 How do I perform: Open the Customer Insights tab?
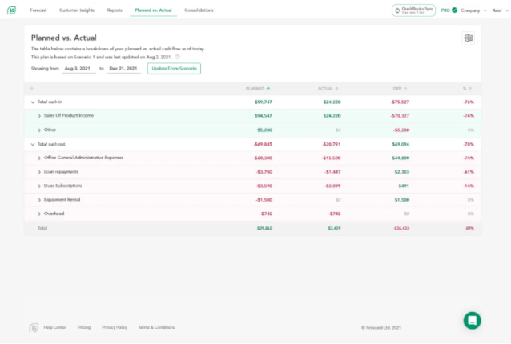tap(77, 10)
